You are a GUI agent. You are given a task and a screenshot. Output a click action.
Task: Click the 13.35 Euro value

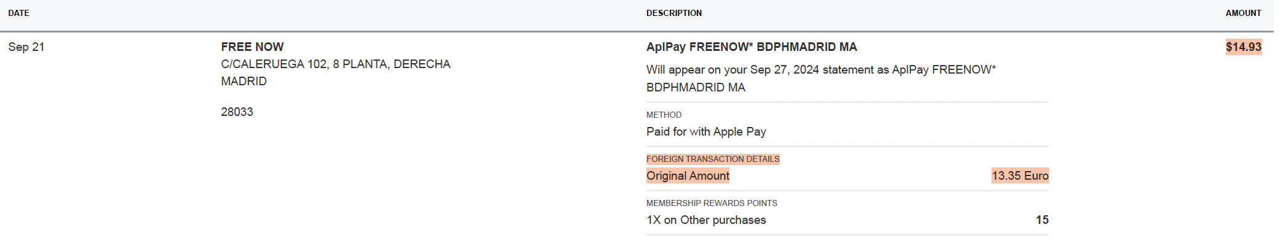tap(1020, 176)
